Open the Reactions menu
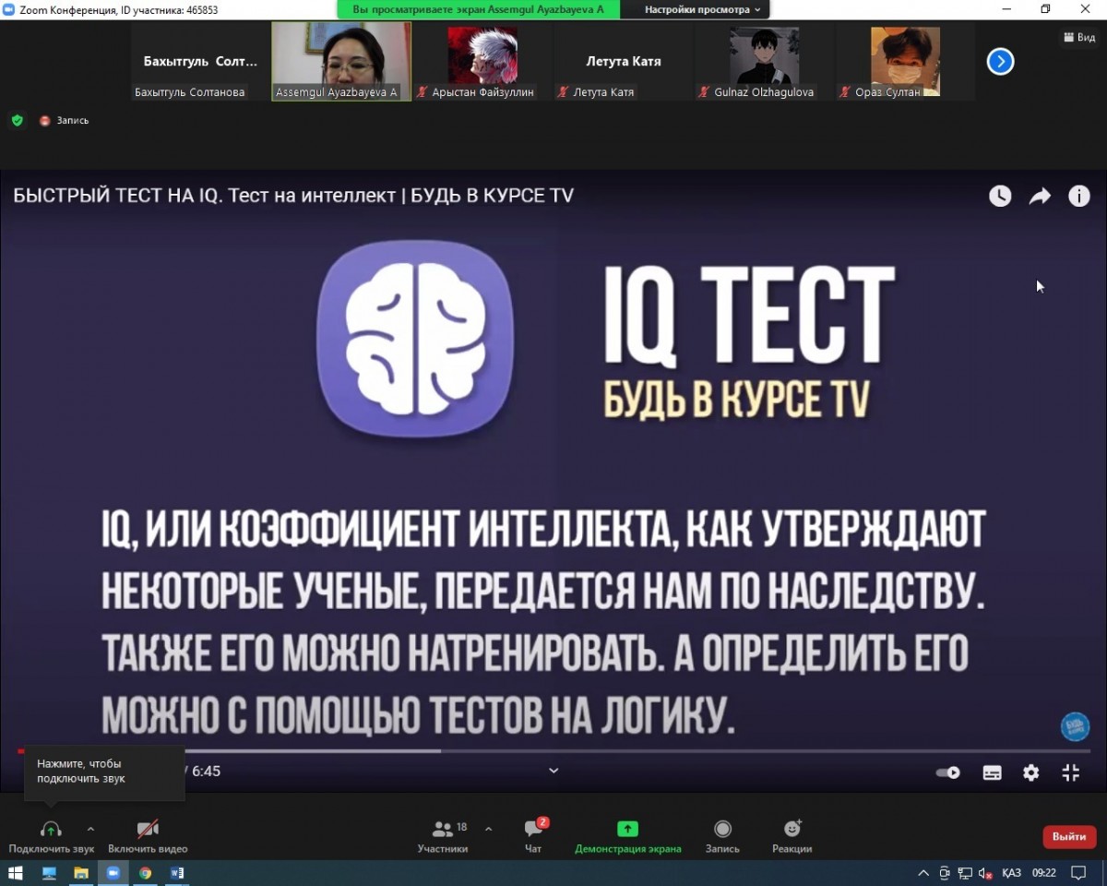 click(792, 834)
